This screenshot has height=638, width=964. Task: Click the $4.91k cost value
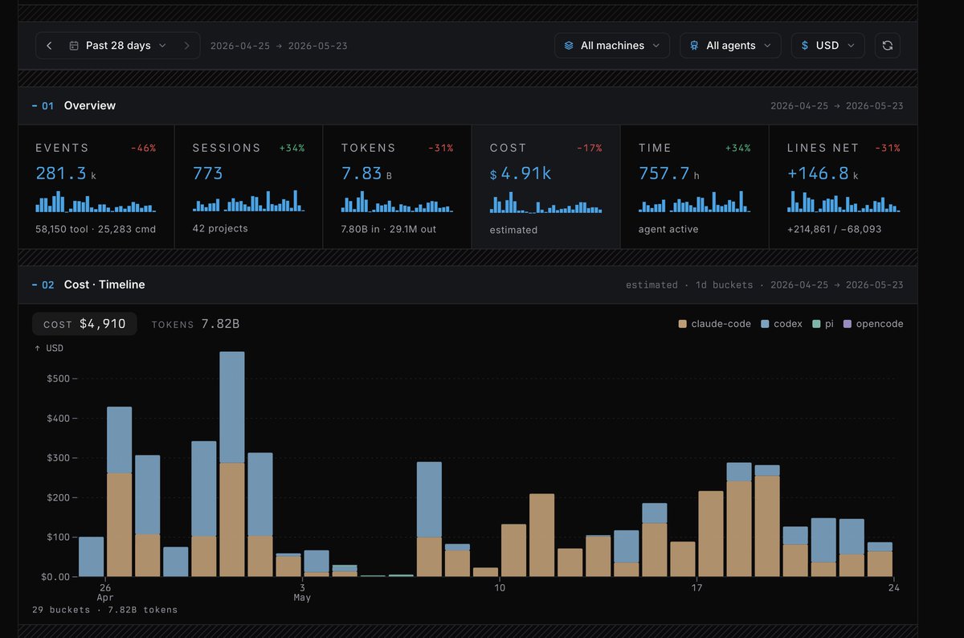(521, 173)
